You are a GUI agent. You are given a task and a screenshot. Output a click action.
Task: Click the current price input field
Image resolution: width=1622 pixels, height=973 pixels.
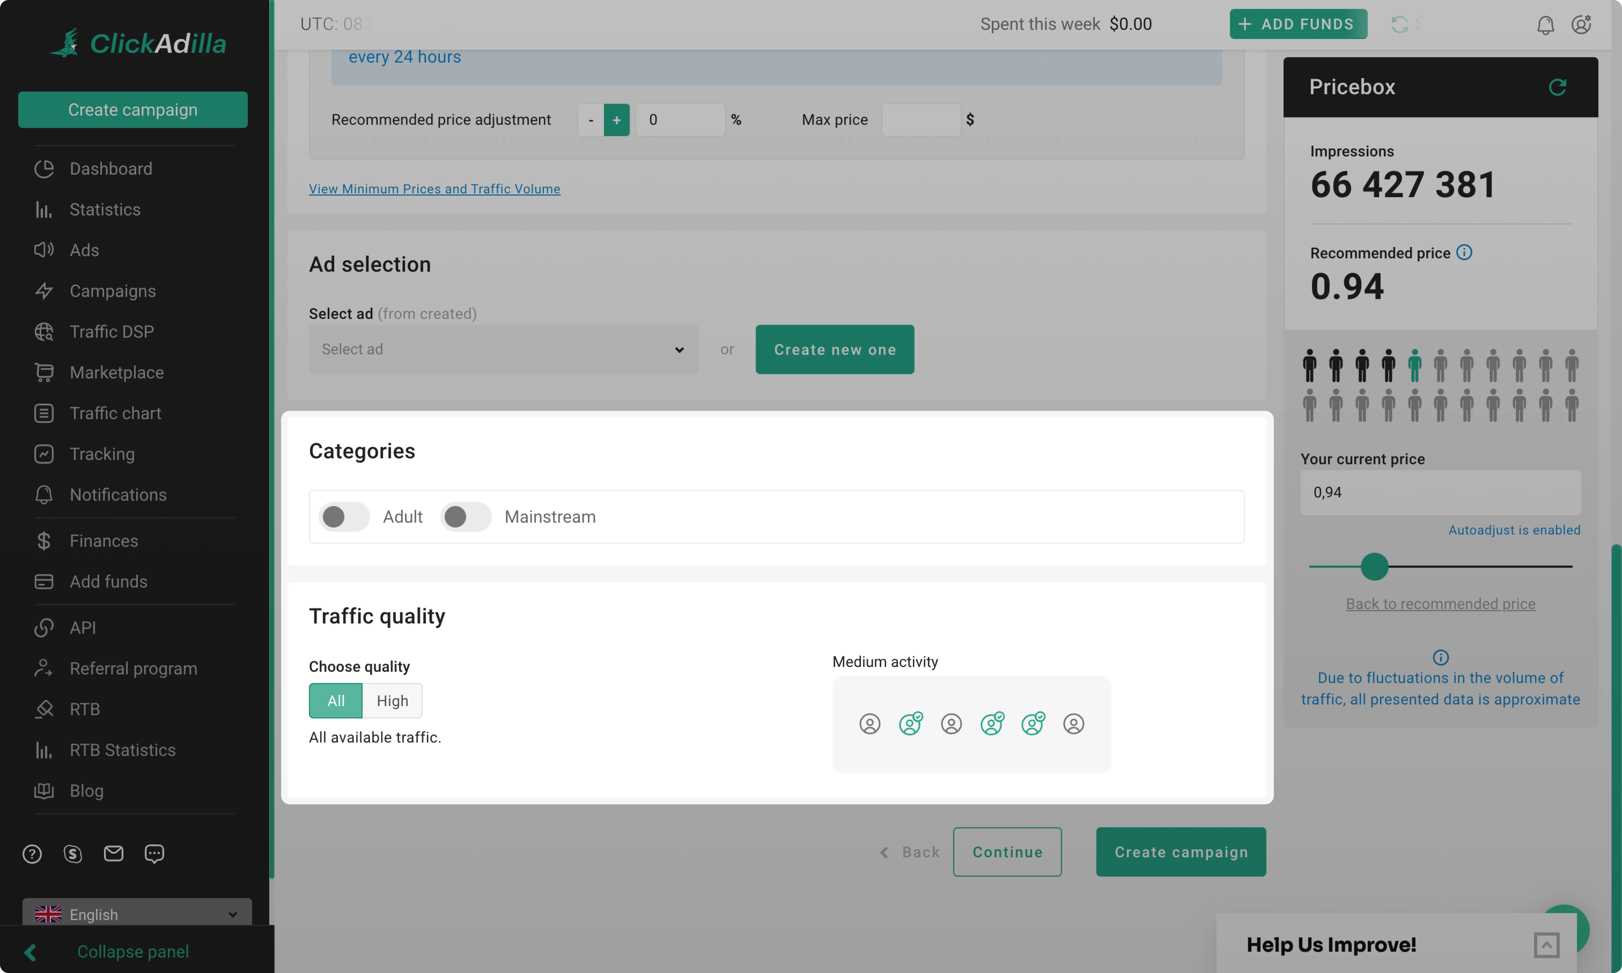point(1440,492)
